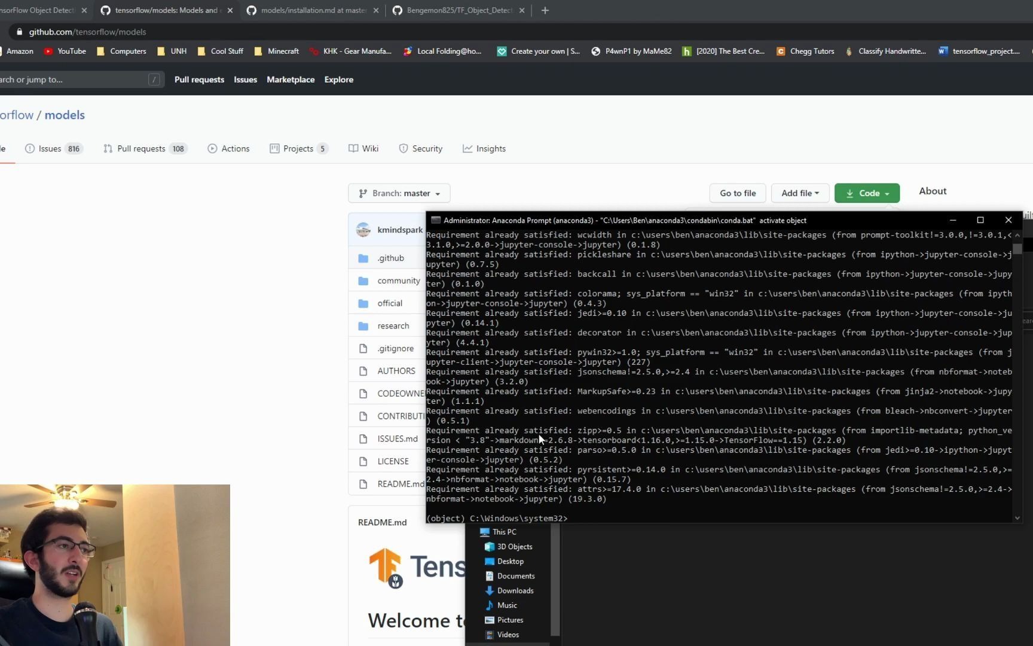Viewport: 1033px width, 646px height.
Task: Click the Go to file button
Action: point(738,193)
